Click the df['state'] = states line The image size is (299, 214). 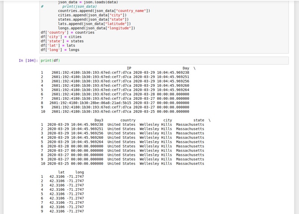[x=62, y=41]
